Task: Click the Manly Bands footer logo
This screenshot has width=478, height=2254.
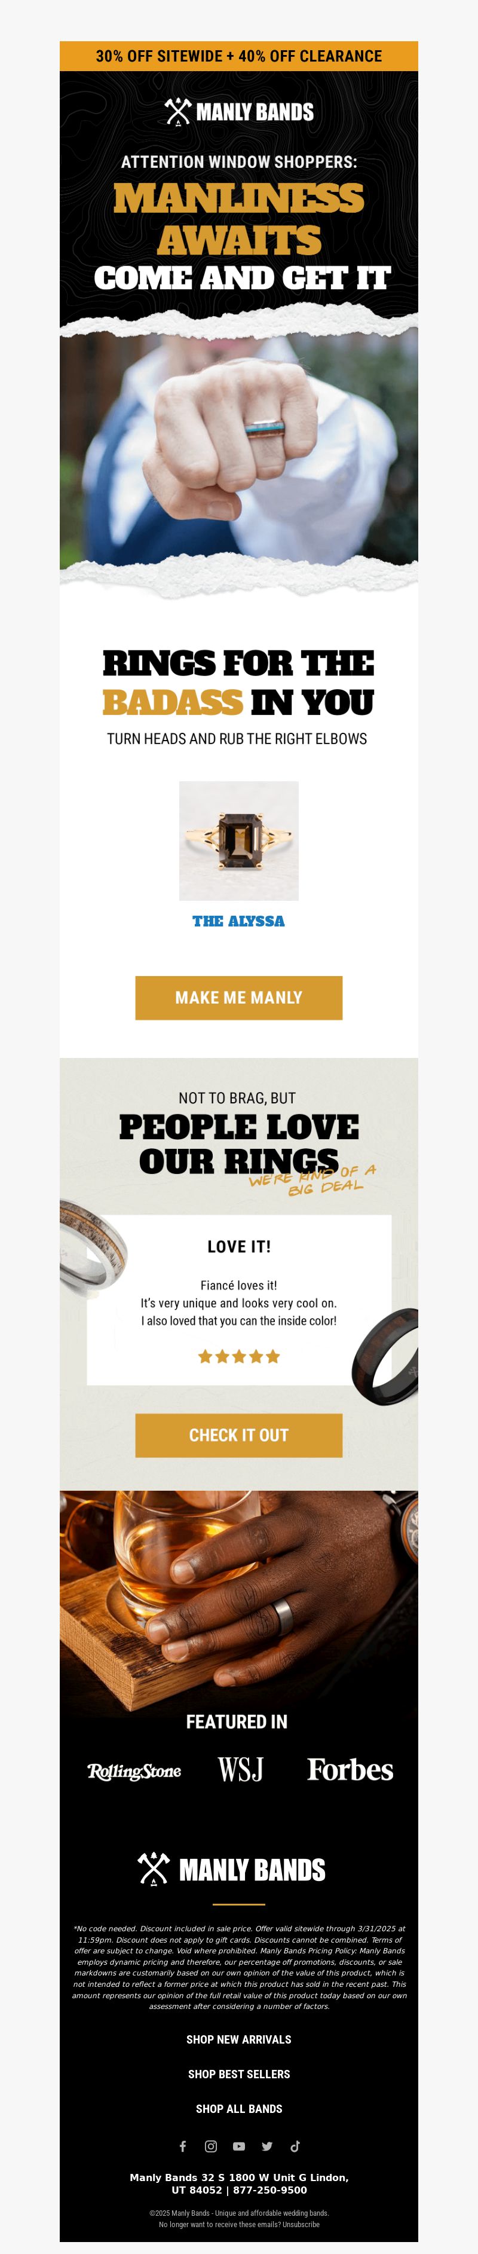Action: 232,1870
